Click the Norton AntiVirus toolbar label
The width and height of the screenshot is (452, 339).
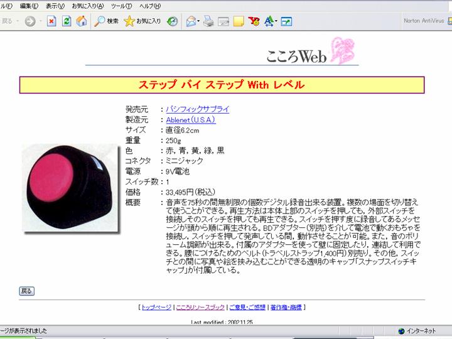pos(424,21)
